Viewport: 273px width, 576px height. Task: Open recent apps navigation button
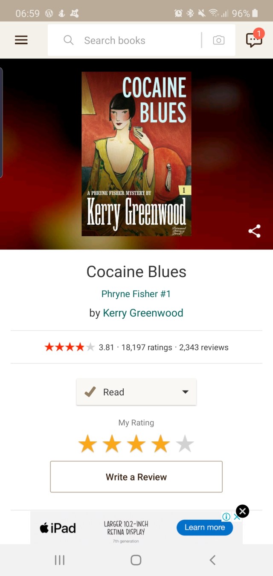(60, 560)
